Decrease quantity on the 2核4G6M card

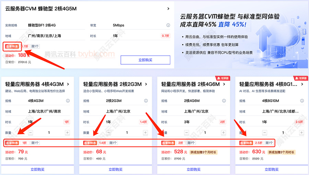pos(186,133)
